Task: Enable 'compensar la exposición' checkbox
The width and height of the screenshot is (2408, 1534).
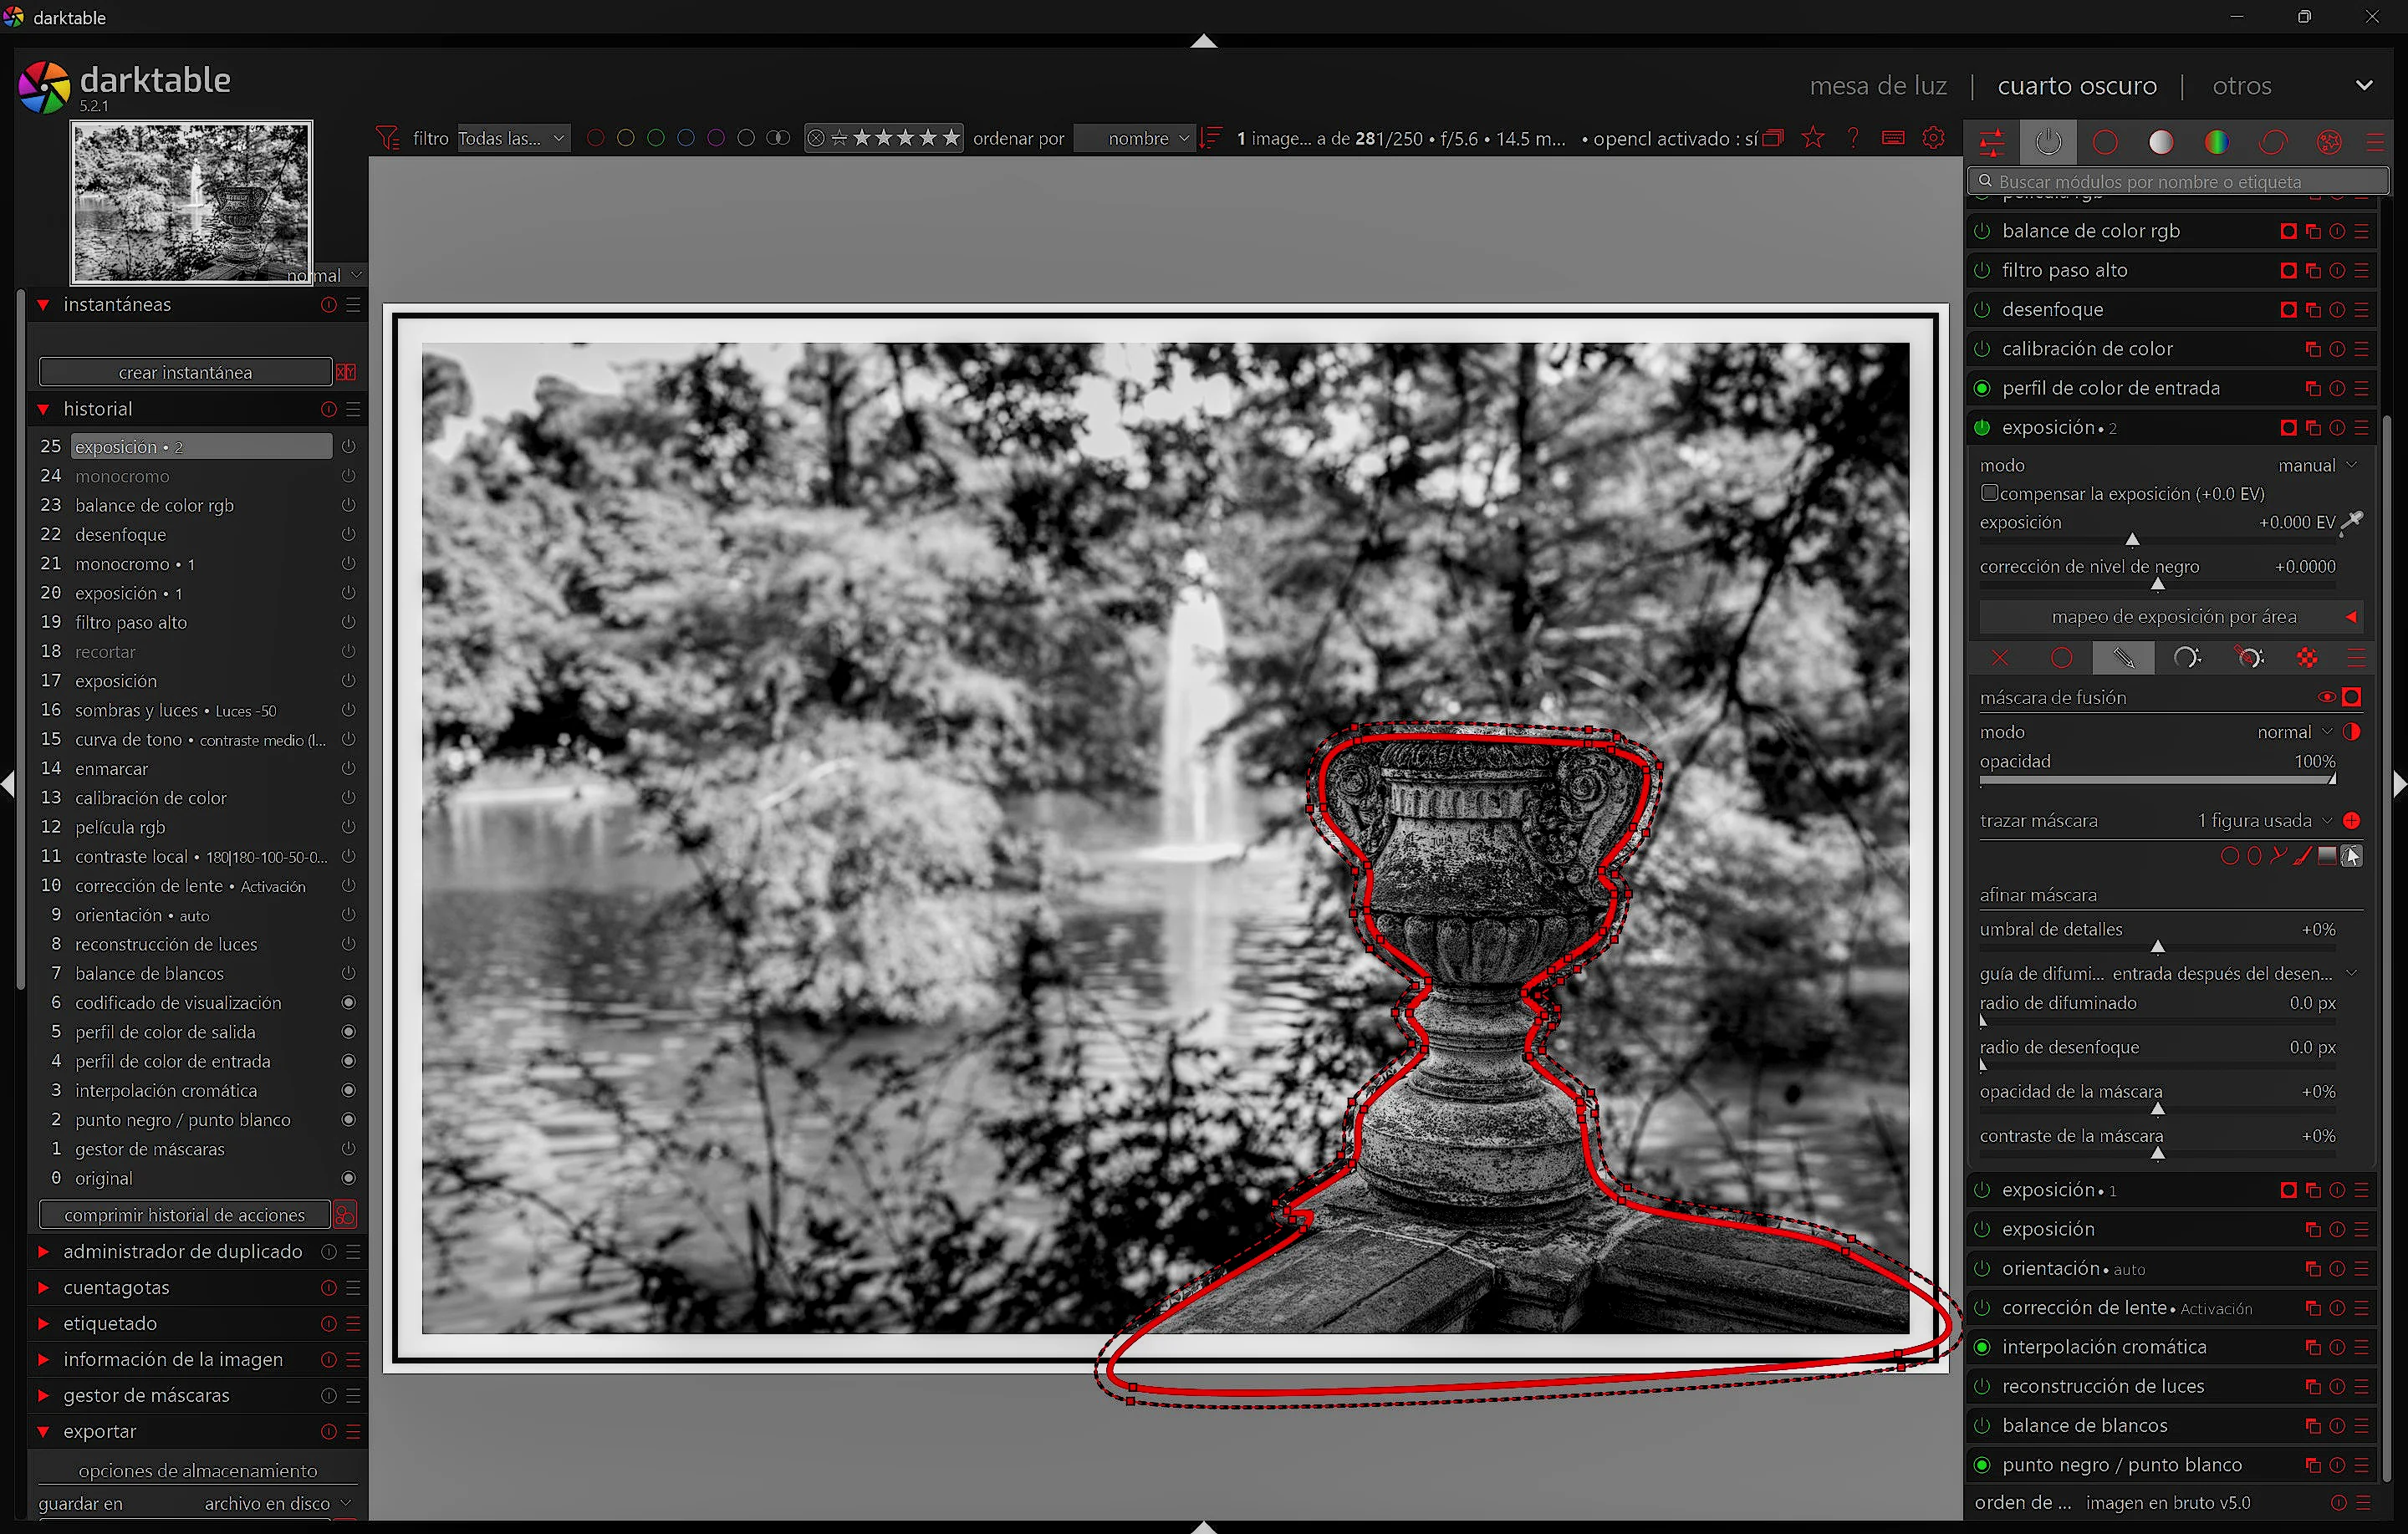Action: [1989, 493]
